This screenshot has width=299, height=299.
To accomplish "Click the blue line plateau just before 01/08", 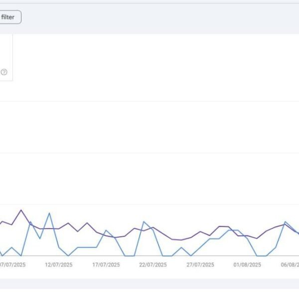I will [x=234, y=230].
